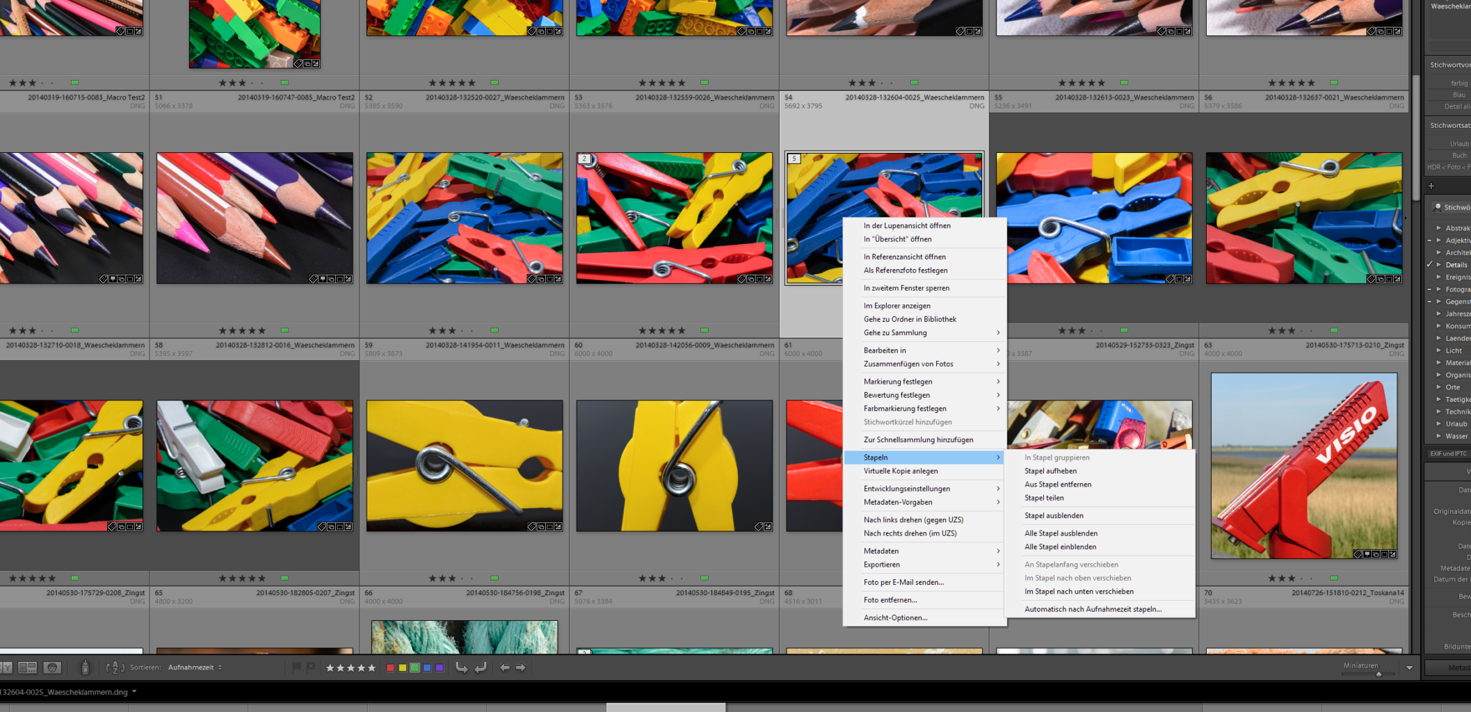Viewport: 1471px width, 712px height.
Task: Click Foto per E-Mail senden
Action: click(924, 583)
